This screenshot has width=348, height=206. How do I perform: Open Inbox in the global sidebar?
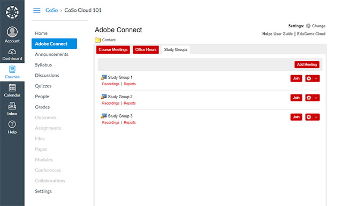coord(12,109)
